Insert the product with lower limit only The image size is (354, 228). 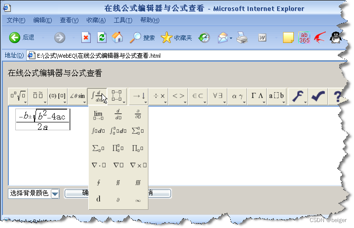coord(138,148)
